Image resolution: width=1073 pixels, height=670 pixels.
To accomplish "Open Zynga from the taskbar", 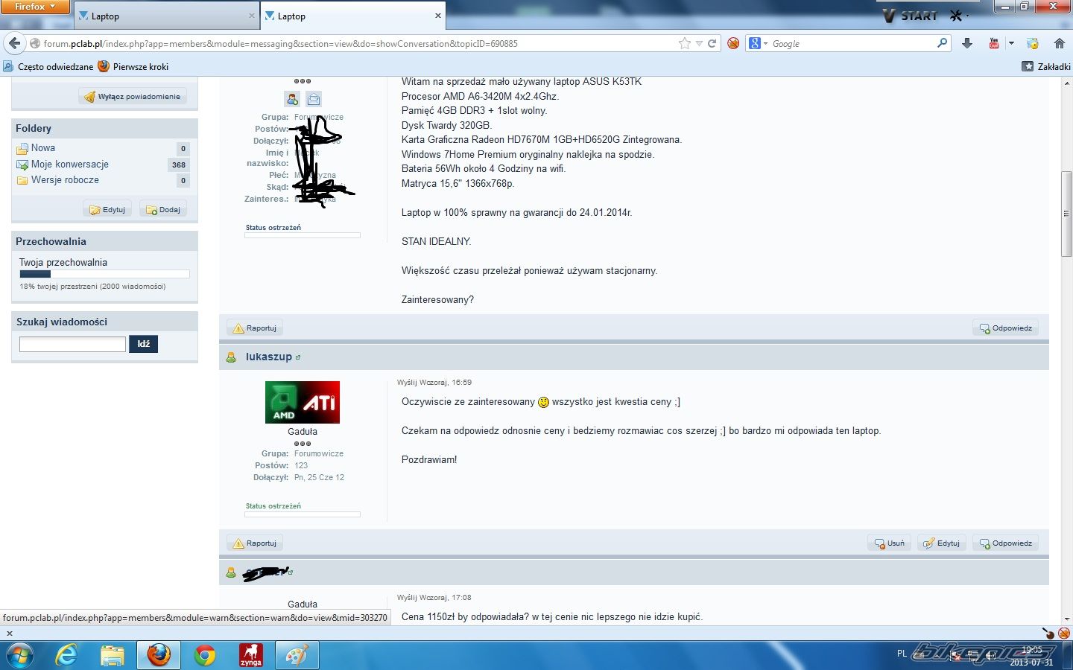I will pos(250,655).
